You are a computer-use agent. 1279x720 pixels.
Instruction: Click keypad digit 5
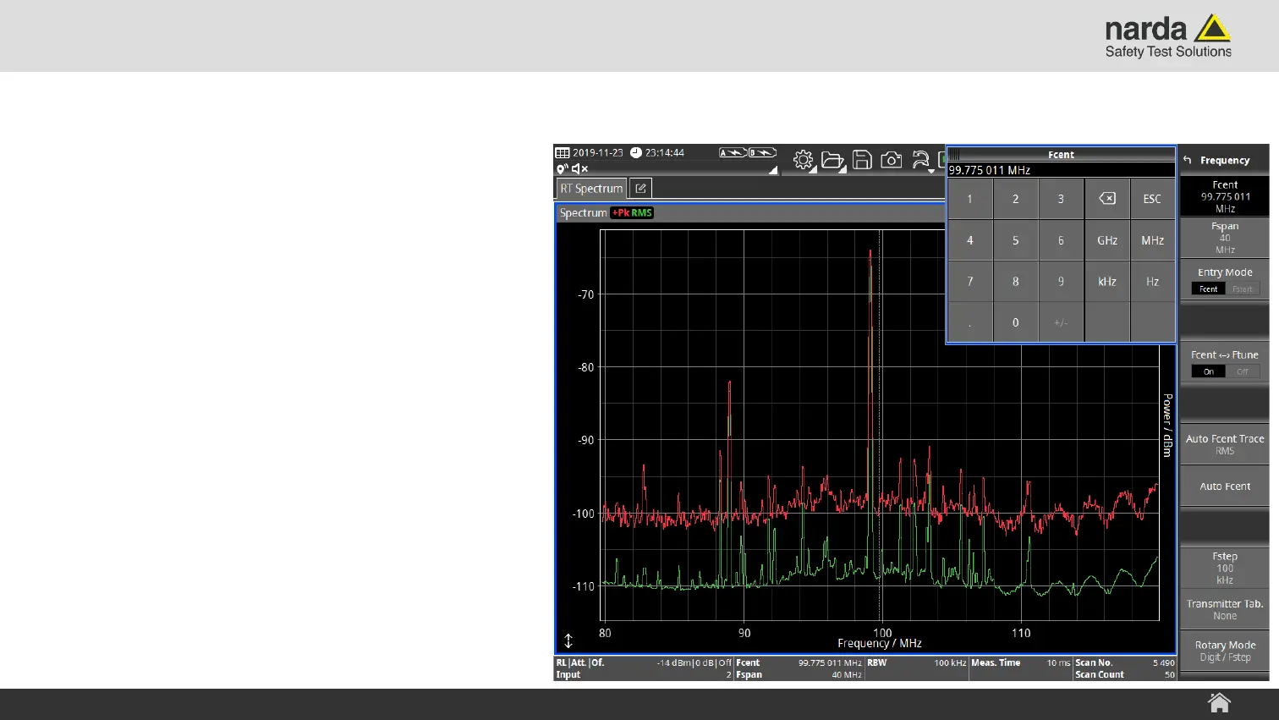[x=1016, y=240]
